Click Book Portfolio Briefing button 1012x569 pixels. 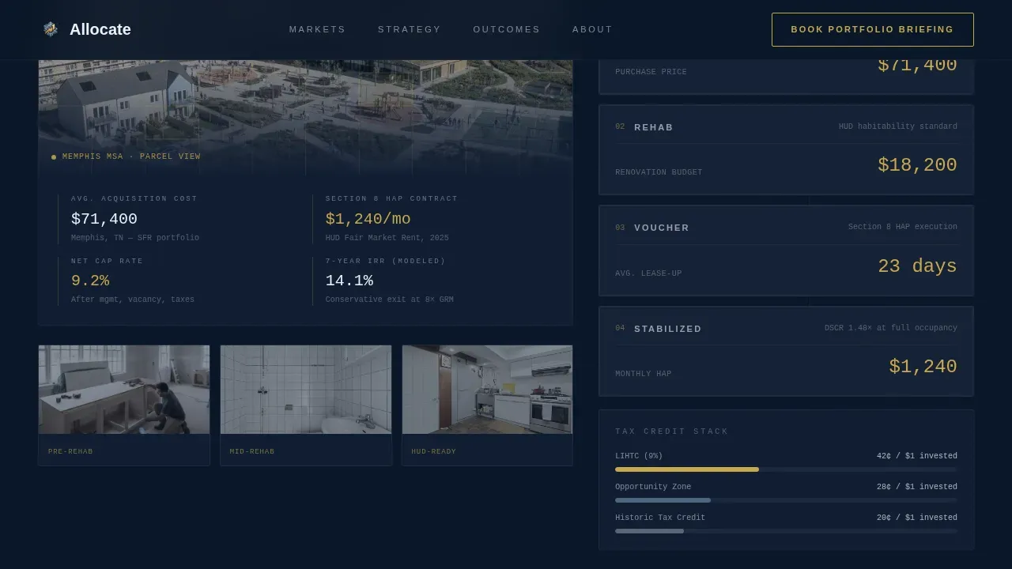pyautogui.click(x=873, y=29)
